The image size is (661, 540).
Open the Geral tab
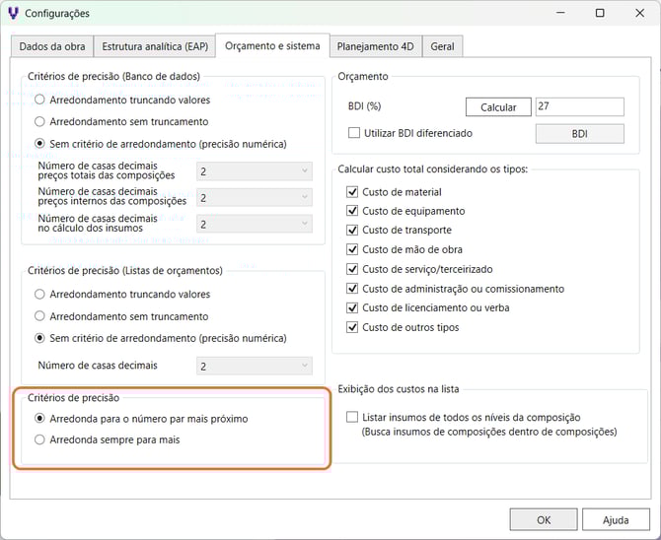click(x=442, y=46)
